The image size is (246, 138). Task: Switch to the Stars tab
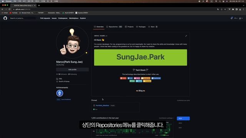[x=153, y=27]
